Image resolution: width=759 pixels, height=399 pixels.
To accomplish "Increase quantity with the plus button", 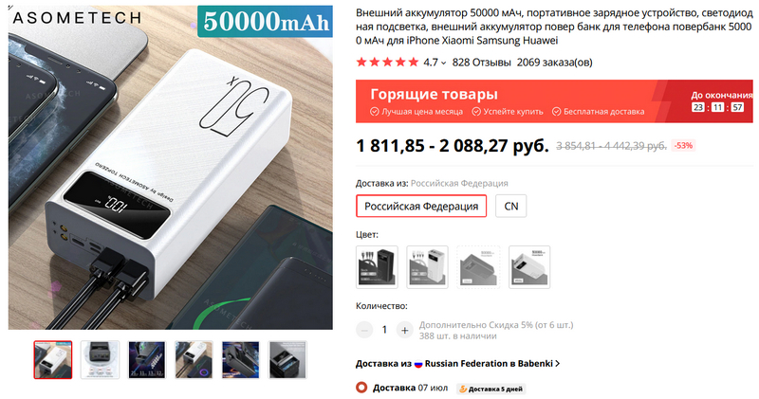I will pos(405,330).
